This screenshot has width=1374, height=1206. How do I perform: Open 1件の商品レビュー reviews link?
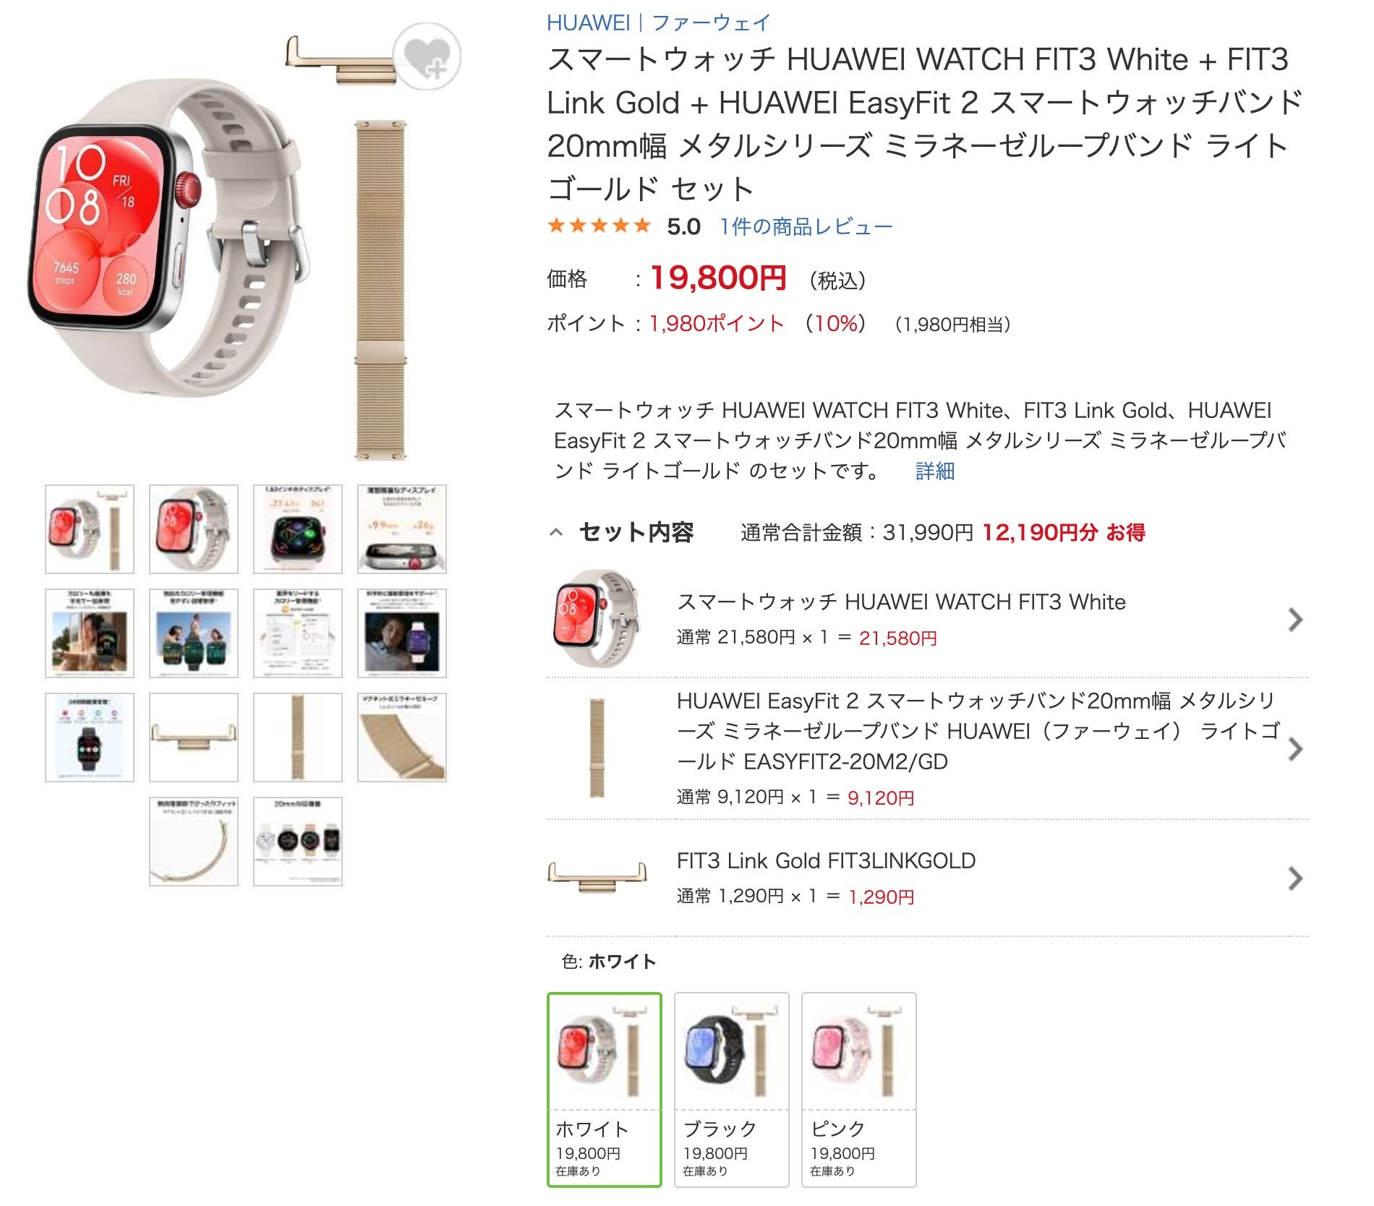pos(806,227)
